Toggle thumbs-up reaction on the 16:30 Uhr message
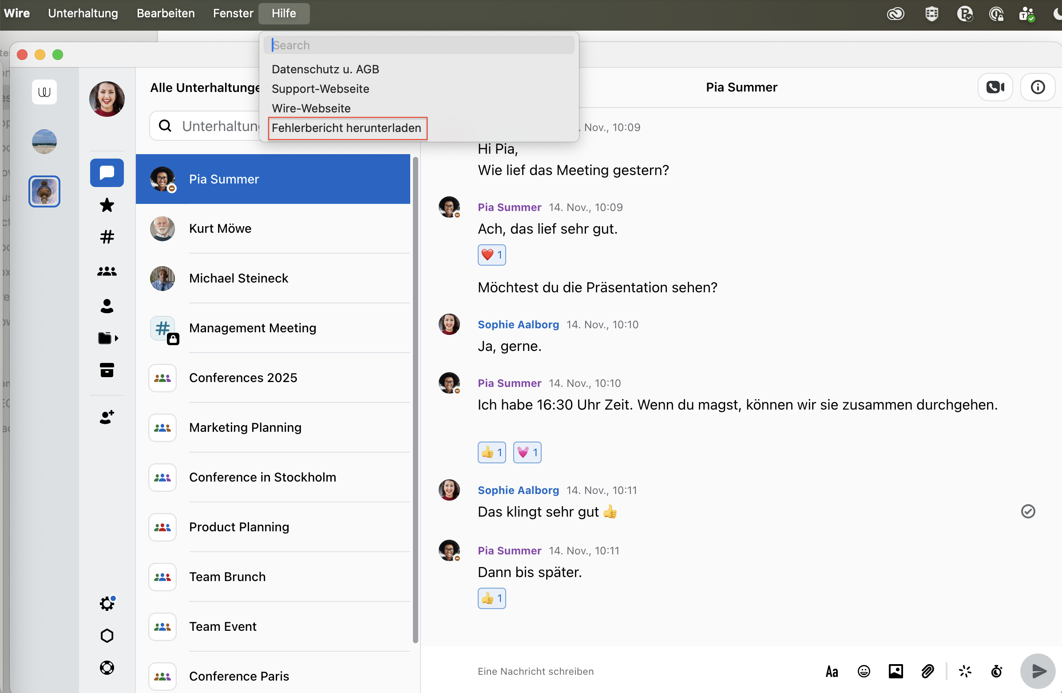This screenshot has height=693, width=1062. (x=492, y=452)
